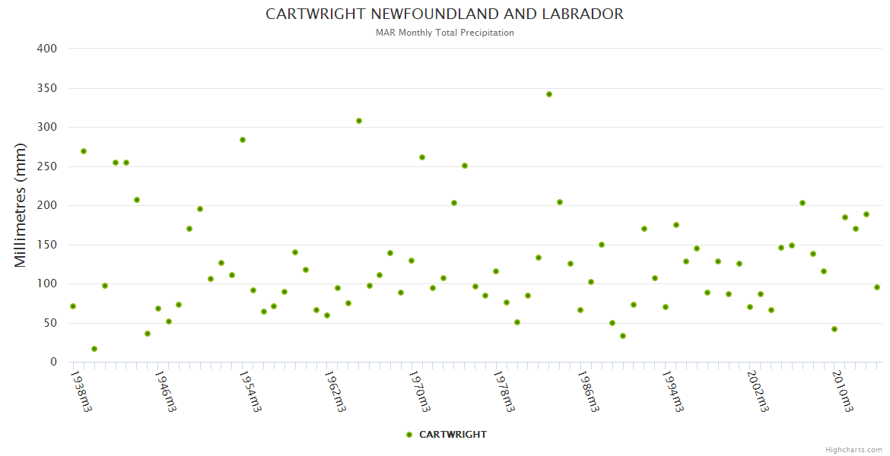Image resolution: width=890 pixels, height=456 pixels.
Task: Select the 2010m3 x-axis label
Action: (x=843, y=391)
